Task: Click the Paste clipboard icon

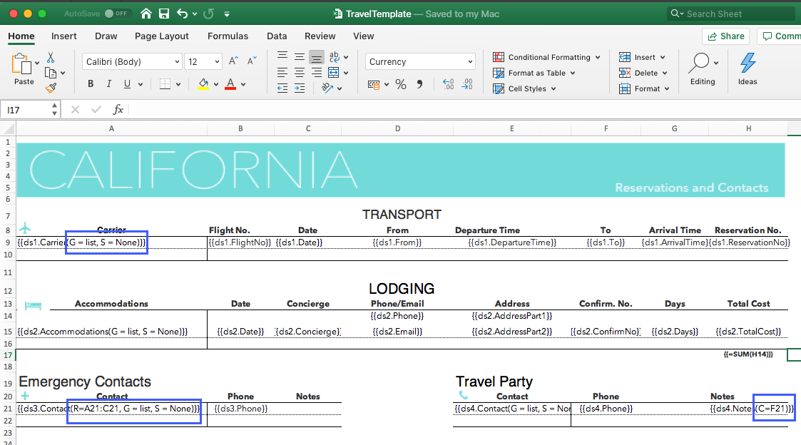Action: pos(21,64)
